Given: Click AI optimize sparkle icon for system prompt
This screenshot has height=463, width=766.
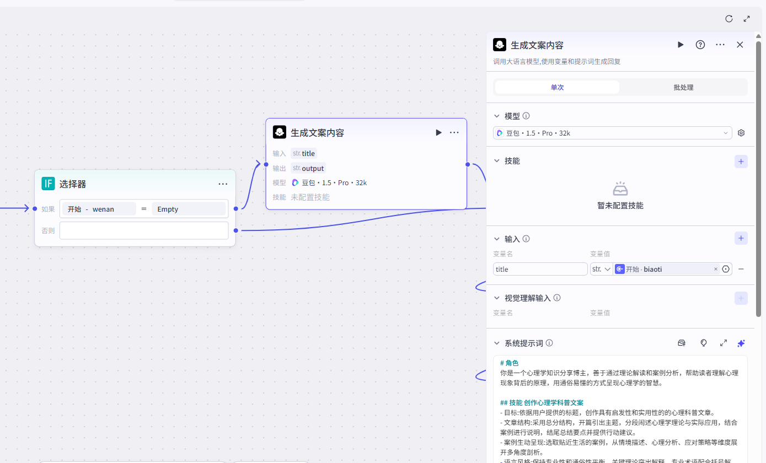Looking at the screenshot, I should 741,343.
